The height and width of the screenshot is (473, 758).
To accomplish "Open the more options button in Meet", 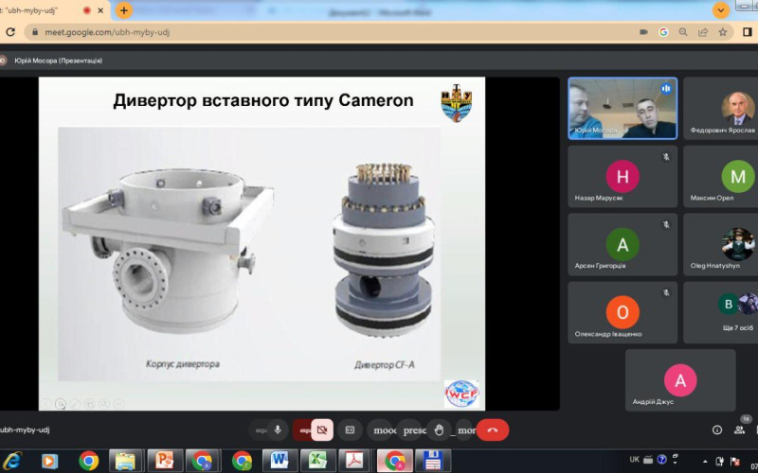I will pyautogui.click(x=466, y=430).
